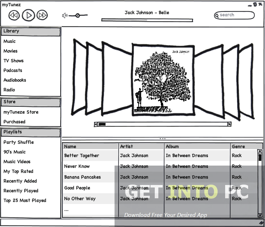Select the Store section header
265x227 pixels.
pyautogui.click(x=31, y=102)
